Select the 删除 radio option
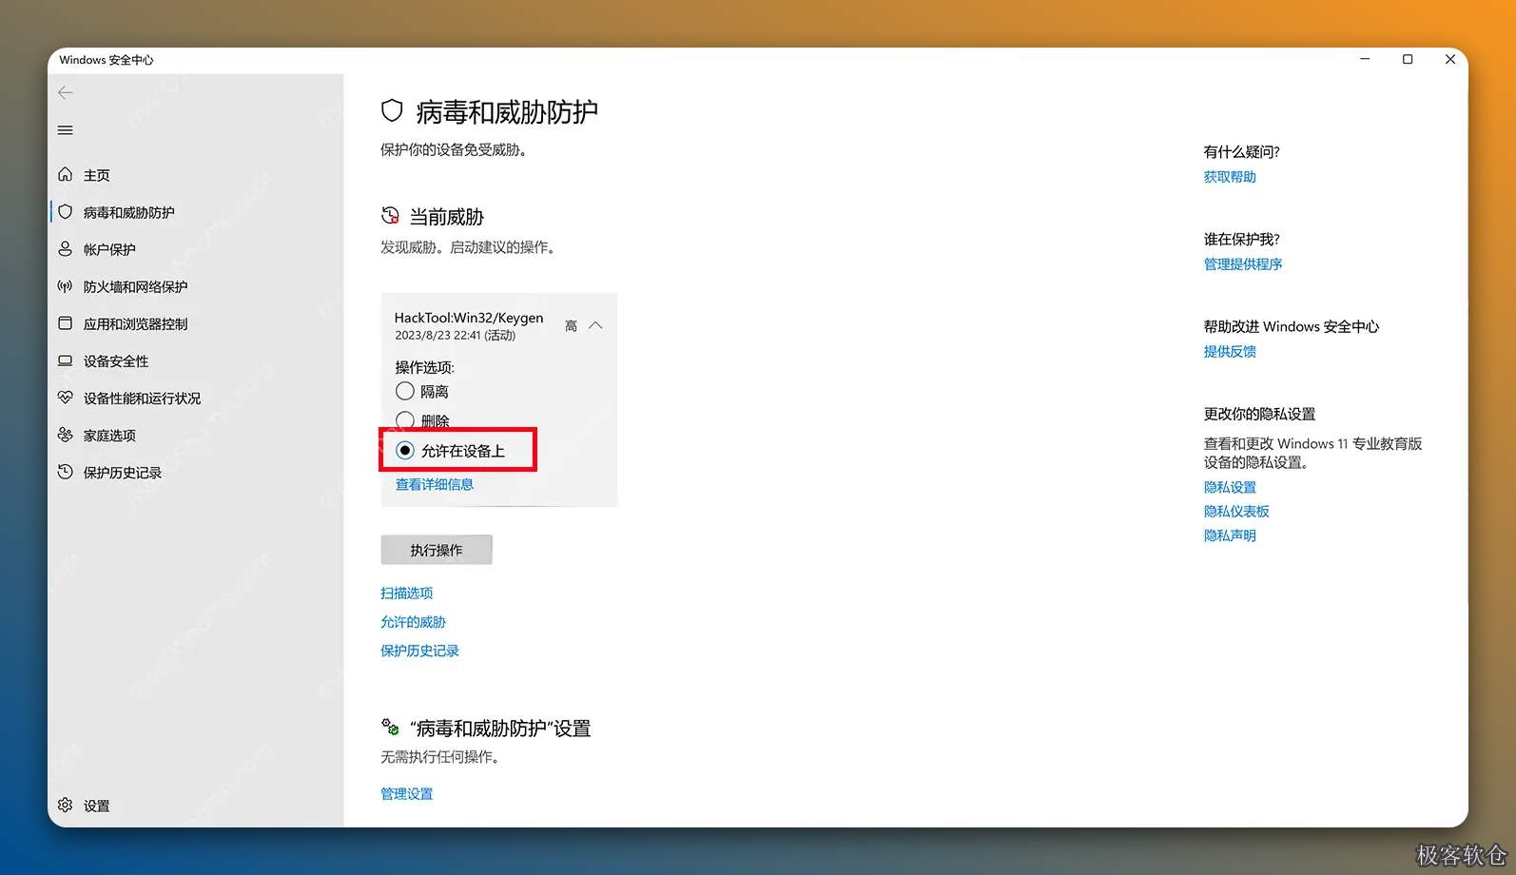 (405, 420)
